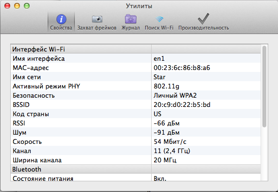The height and width of the screenshot is (192, 278).
Task: Select the Ширина канала row label
Action: tap(37, 160)
